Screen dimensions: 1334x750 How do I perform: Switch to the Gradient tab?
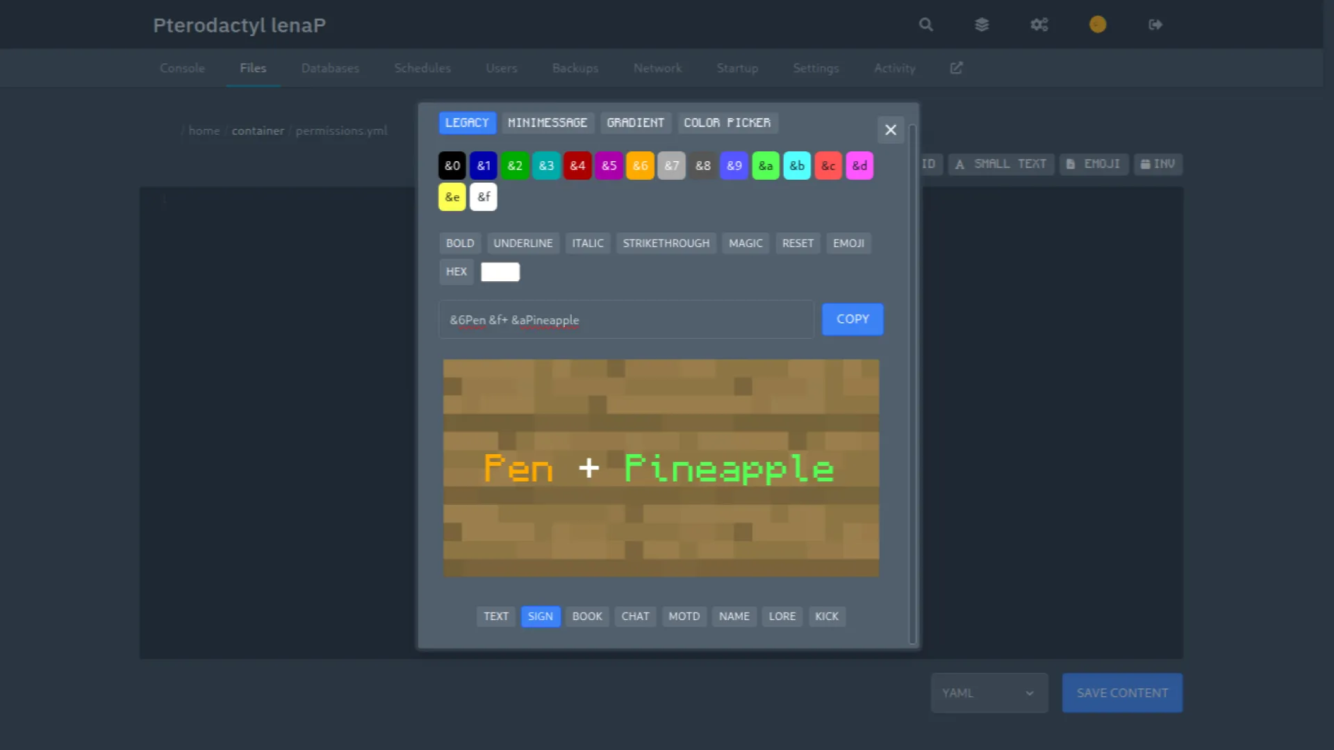coord(635,123)
